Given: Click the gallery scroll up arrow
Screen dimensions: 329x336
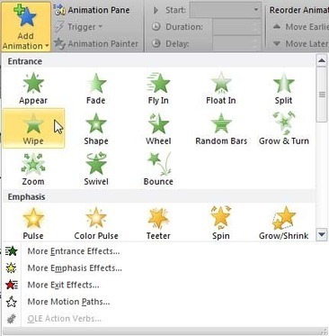Looking at the screenshot, I should point(322,60).
